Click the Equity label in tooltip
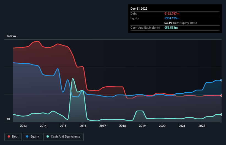The width and height of the screenshot is (226, 145). tap(135, 18)
